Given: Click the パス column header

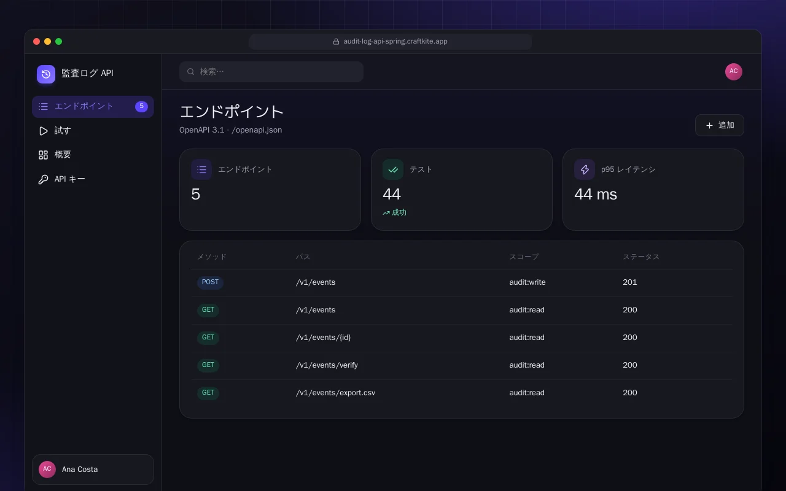Looking at the screenshot, I should [303, 257].
